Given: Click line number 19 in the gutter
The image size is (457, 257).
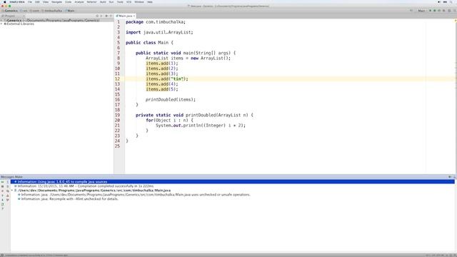Looking at the screenshot, I should (x=117, y=115).
